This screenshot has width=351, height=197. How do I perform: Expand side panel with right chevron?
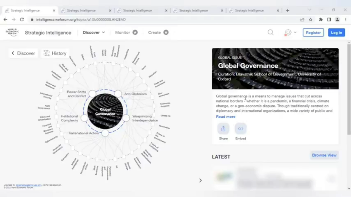200,180
